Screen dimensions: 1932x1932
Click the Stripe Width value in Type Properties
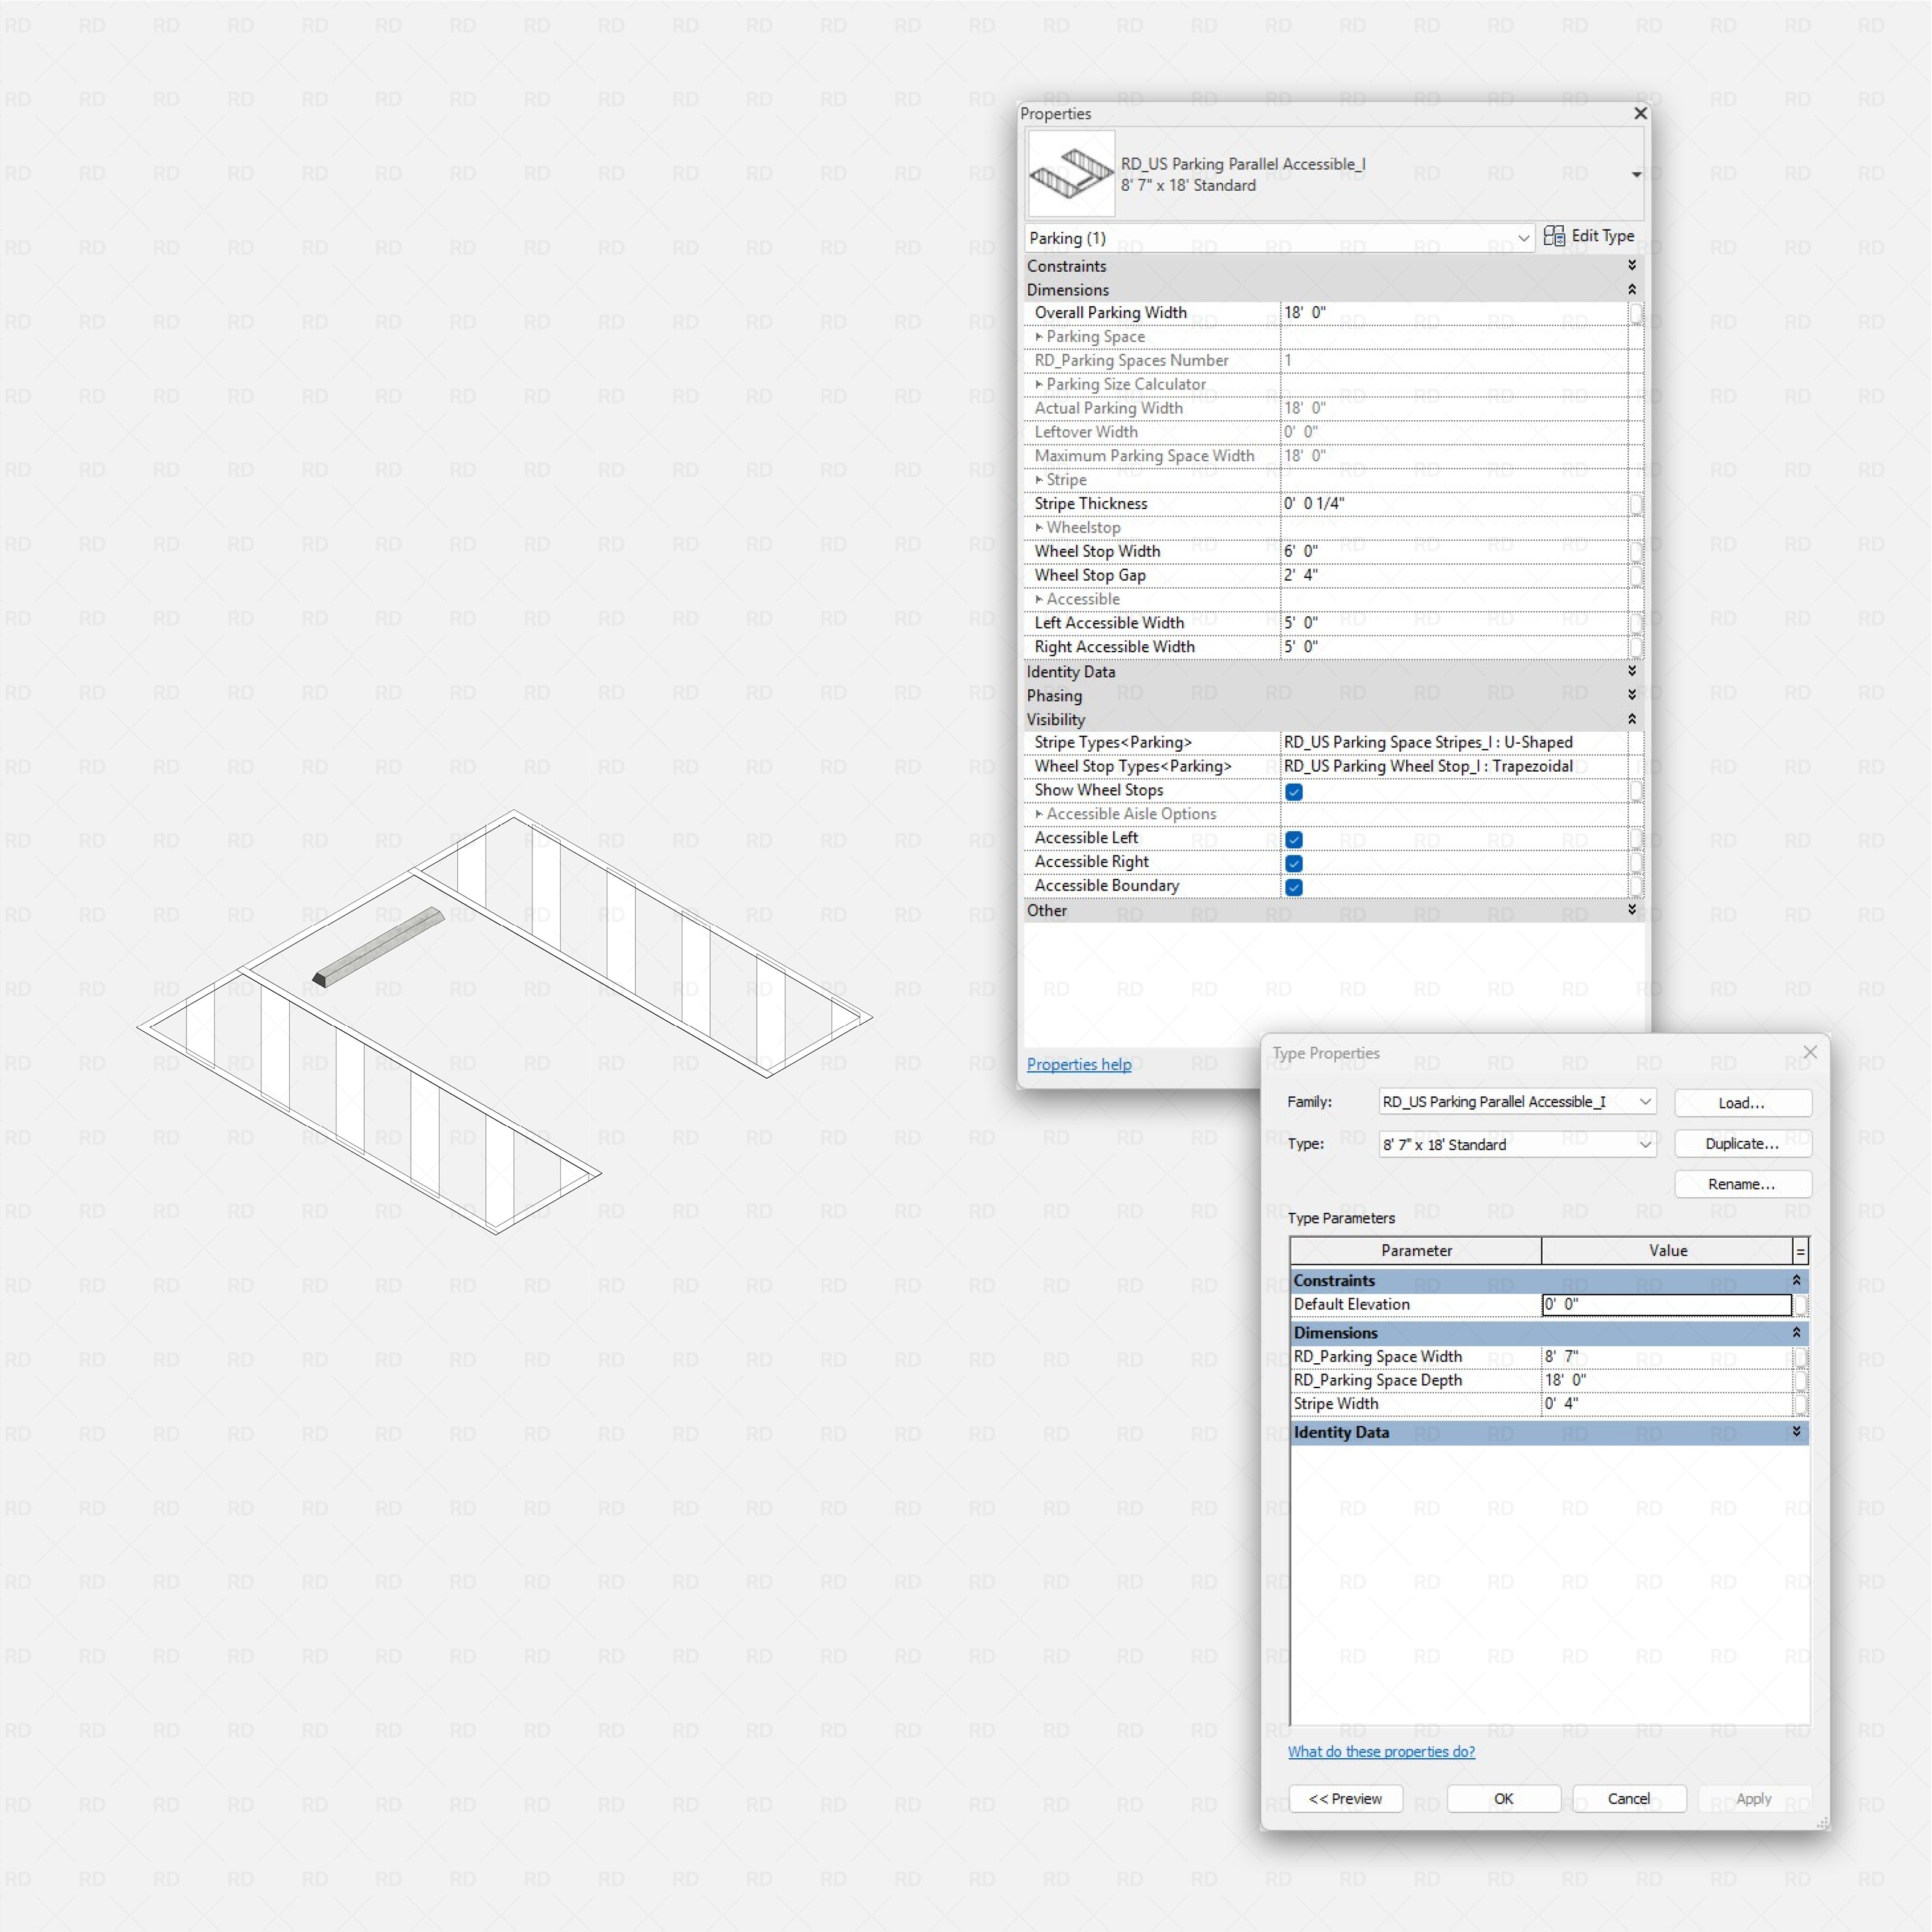point(1666,1404)
